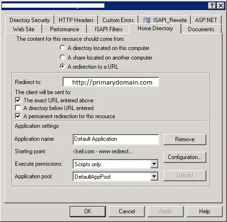This screenshot has height=222, width=227.
Task: Choose 'A share located on another computer'
Action: click(106, 58)
